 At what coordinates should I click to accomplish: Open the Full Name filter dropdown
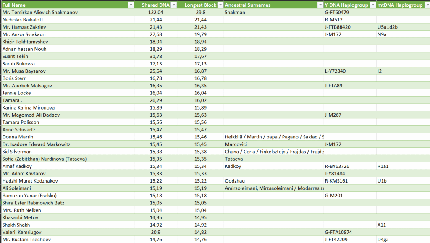pos(131,5)
